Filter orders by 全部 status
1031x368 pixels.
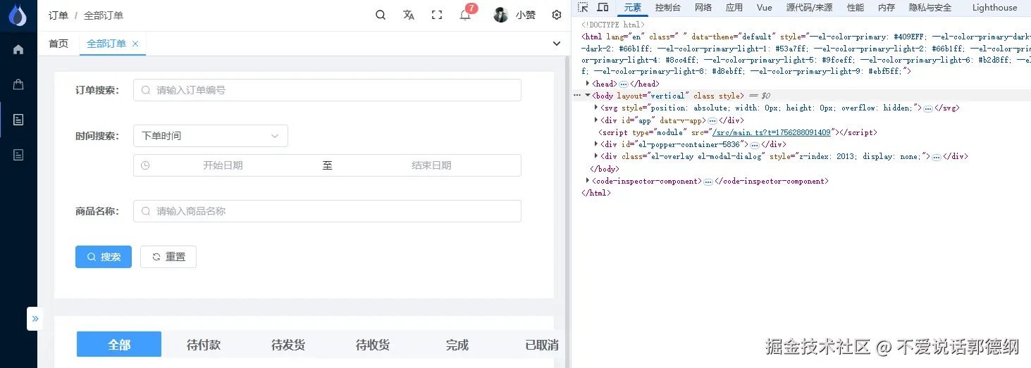pos(119,345)
